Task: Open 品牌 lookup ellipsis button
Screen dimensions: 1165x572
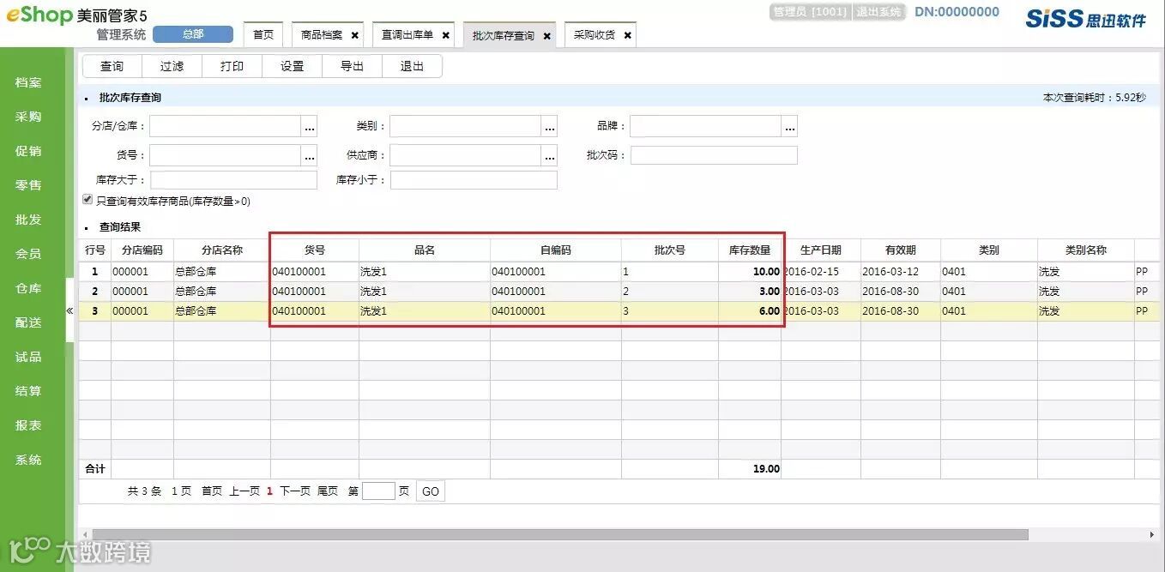Action: (x=790, y=127)
